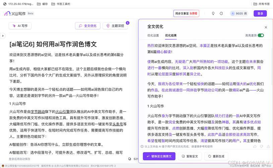Switch to the 优化结果 tab
Image resolution: width=273 pixels, height=168 pixels.
pos(171,36)
